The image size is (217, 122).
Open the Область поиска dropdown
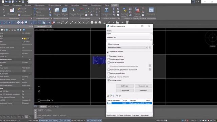click(x=127, y=47)
